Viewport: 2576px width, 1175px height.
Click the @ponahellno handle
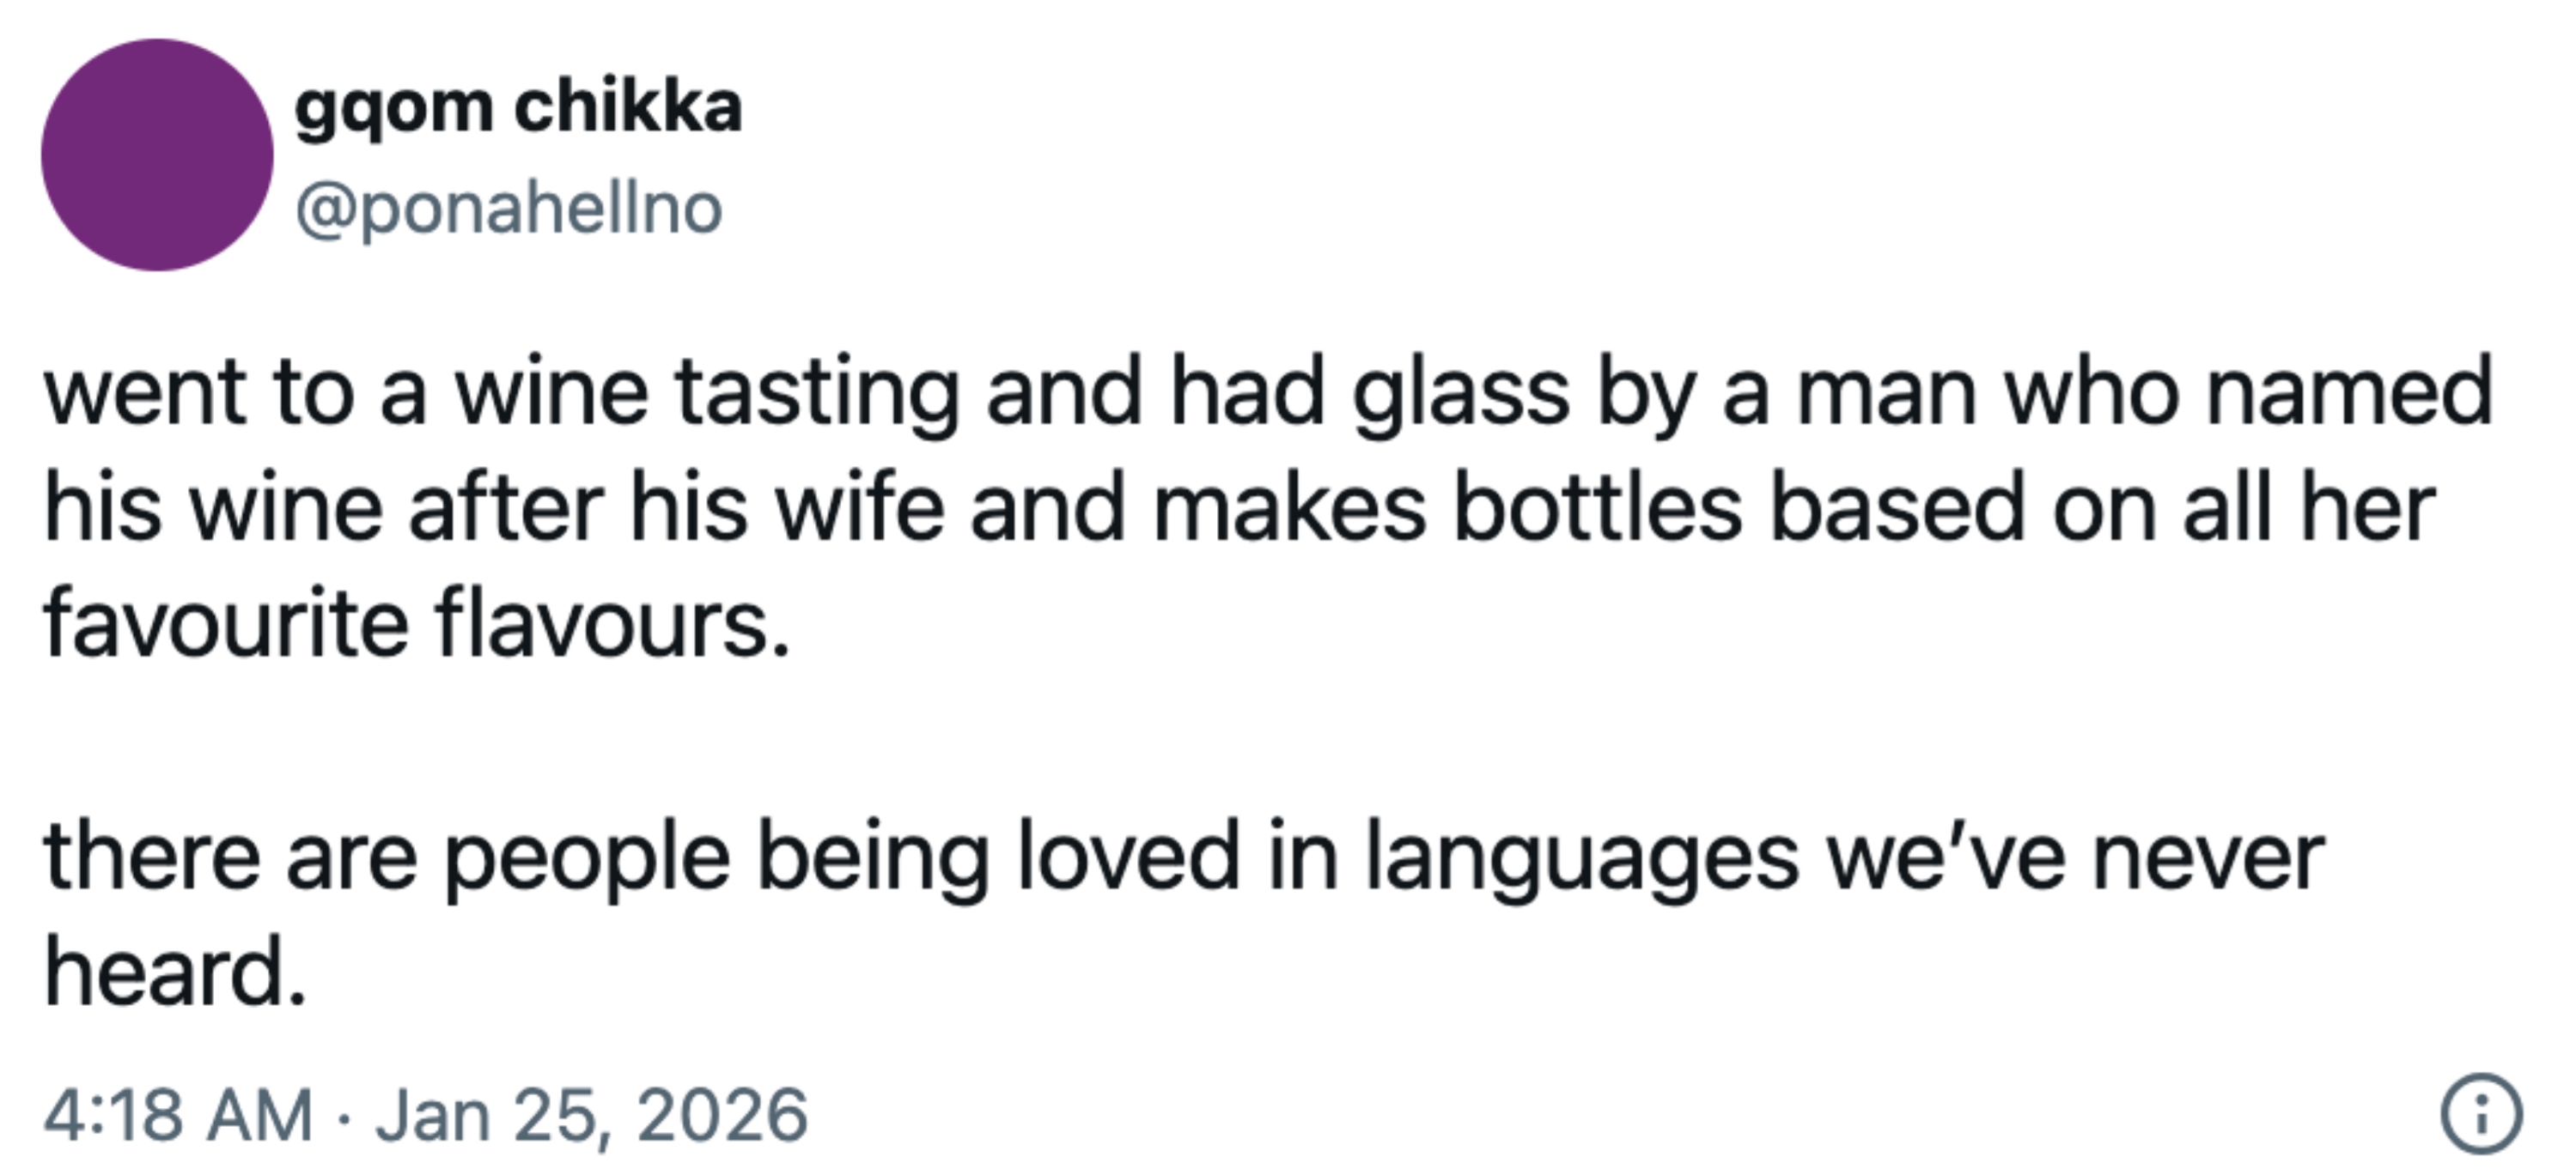click(508, 209)
